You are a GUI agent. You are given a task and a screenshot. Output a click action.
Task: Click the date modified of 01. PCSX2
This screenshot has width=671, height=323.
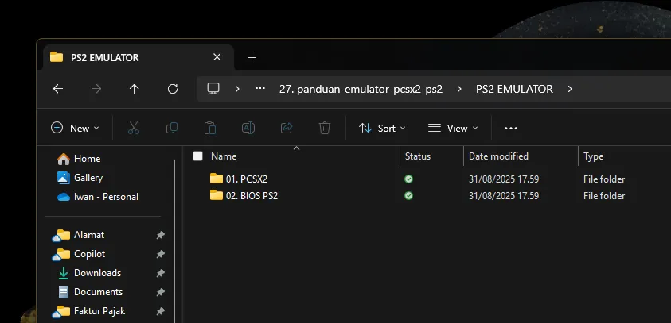[504, 179]
